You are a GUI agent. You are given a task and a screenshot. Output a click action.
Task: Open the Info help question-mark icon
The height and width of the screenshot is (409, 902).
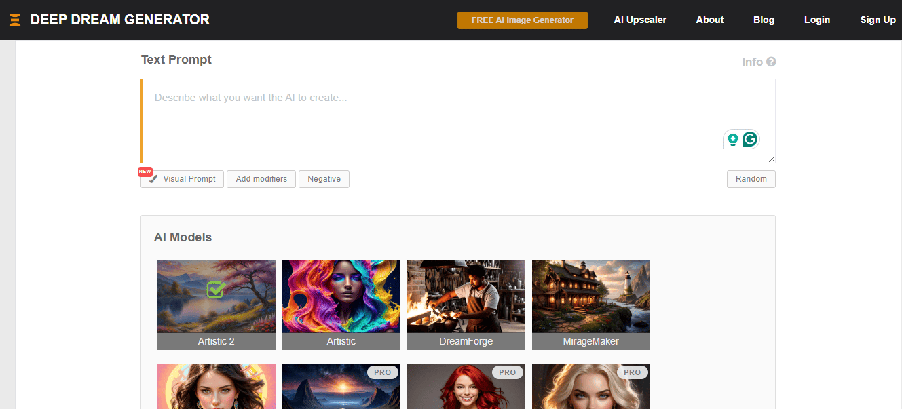[x=771, y=62]
